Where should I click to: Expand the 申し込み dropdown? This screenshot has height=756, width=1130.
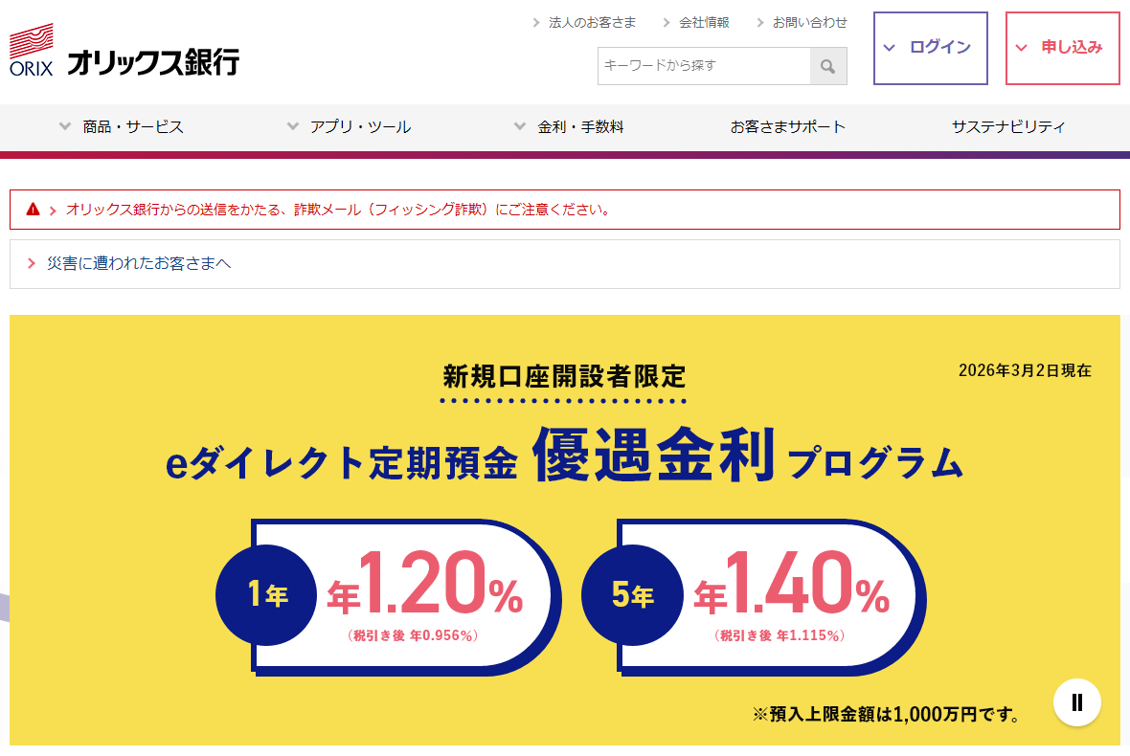[x=1062, y=48]
